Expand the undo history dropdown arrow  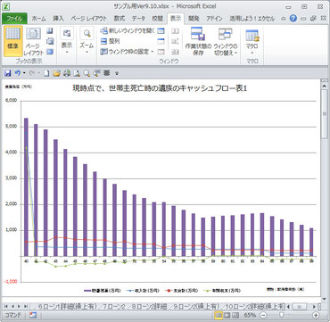pyautogui.click(x=24, y=73)
